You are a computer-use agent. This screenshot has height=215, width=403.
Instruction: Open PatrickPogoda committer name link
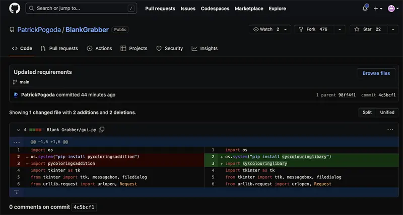point(38,95)
